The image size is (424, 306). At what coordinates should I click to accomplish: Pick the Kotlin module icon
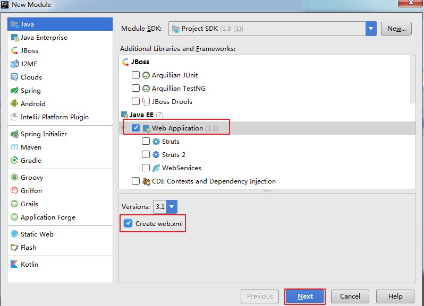[14, 265]
